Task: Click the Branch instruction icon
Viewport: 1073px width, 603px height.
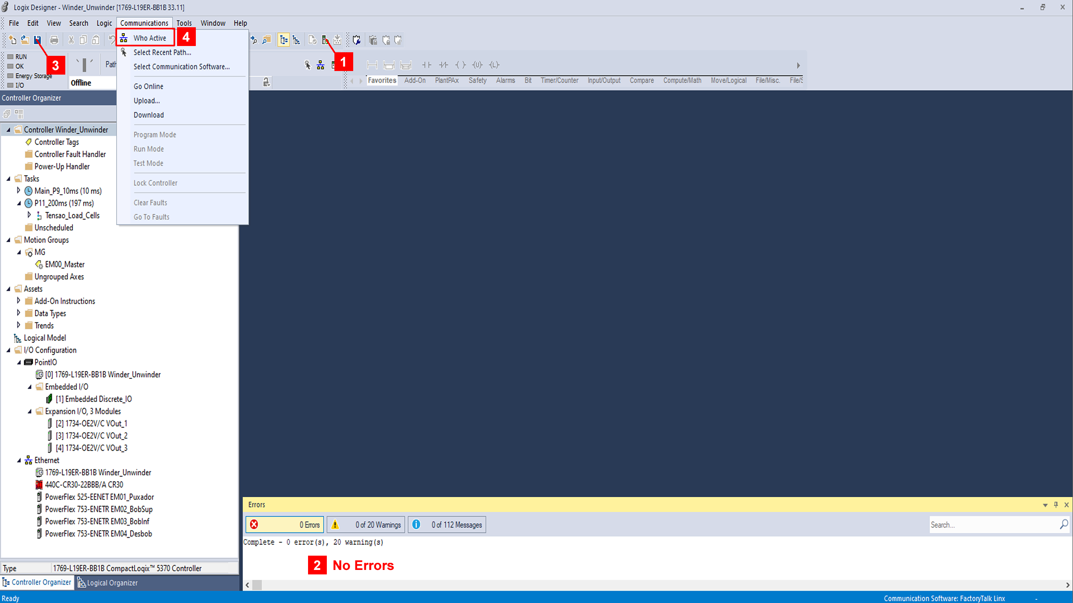Action: (389, 65)
